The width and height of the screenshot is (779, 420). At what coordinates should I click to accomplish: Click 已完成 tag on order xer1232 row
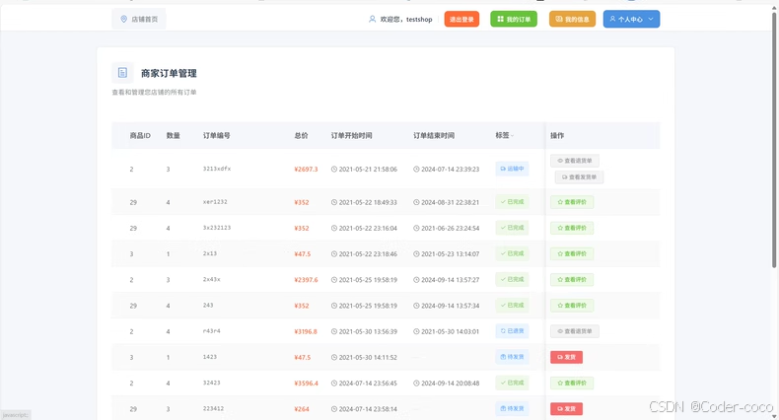(512, 202)
